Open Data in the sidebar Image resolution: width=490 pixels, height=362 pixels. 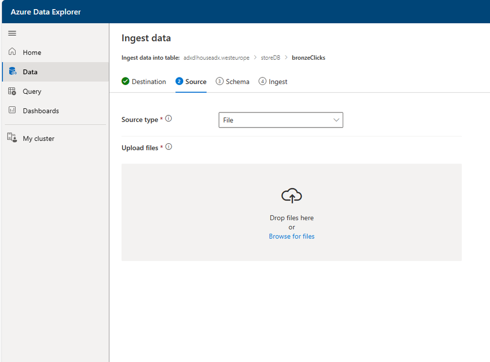coord(56,72)
